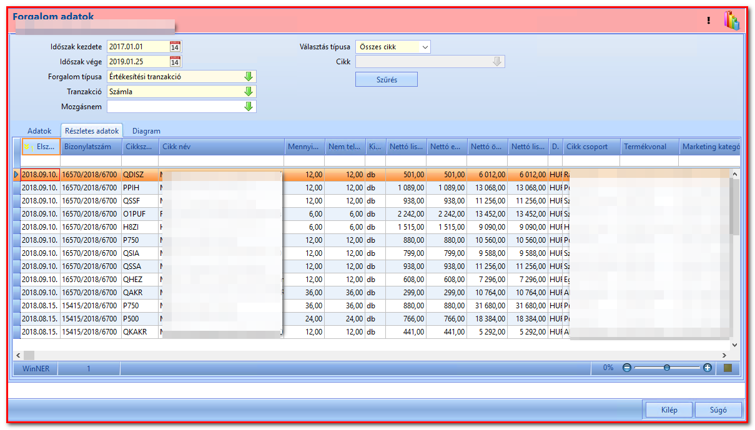The width and height of the screenshot is (755, 430).
Task: Click the Szűrés filter button
Action: pos(387,80)
